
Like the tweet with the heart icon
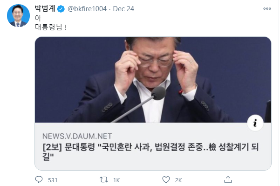[166, 179]
